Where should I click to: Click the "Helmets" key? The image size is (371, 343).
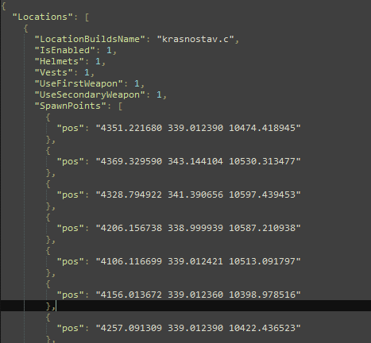(60, 61)
